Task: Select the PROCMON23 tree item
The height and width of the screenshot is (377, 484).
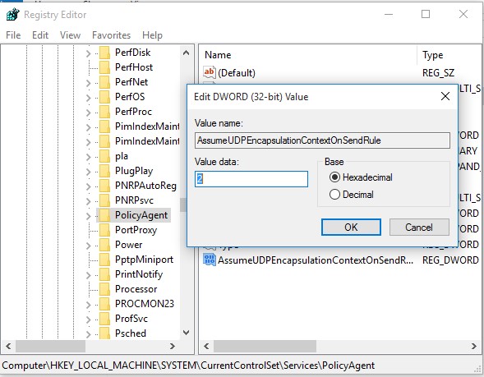Action: tap(145, 304)
